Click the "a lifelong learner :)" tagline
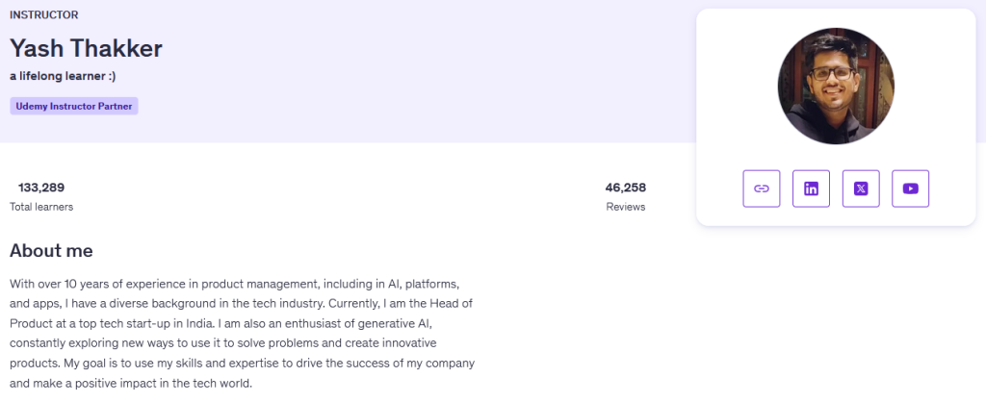 (63, 75)
